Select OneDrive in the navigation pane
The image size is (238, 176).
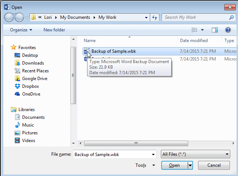coord(31,94)
